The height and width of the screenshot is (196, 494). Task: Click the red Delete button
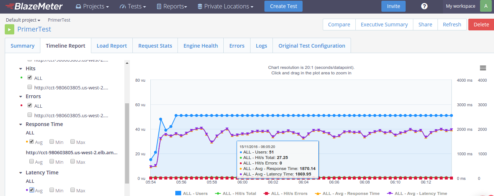pyautogui.click(x=481, y=25)
